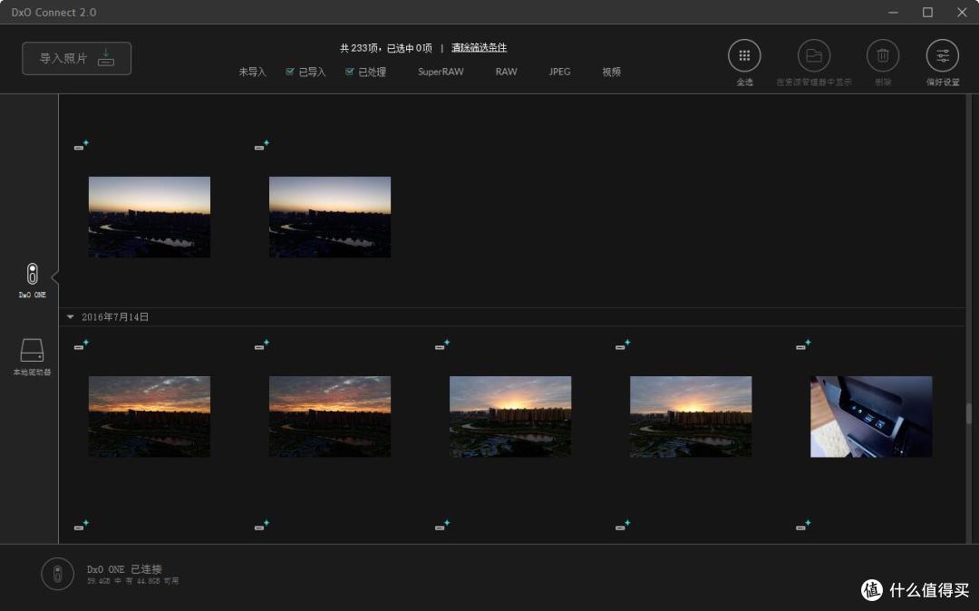The image size is (979, 611).
Task: Click the 在资源管理器中显示 folder icon
Action: point(814,55)
